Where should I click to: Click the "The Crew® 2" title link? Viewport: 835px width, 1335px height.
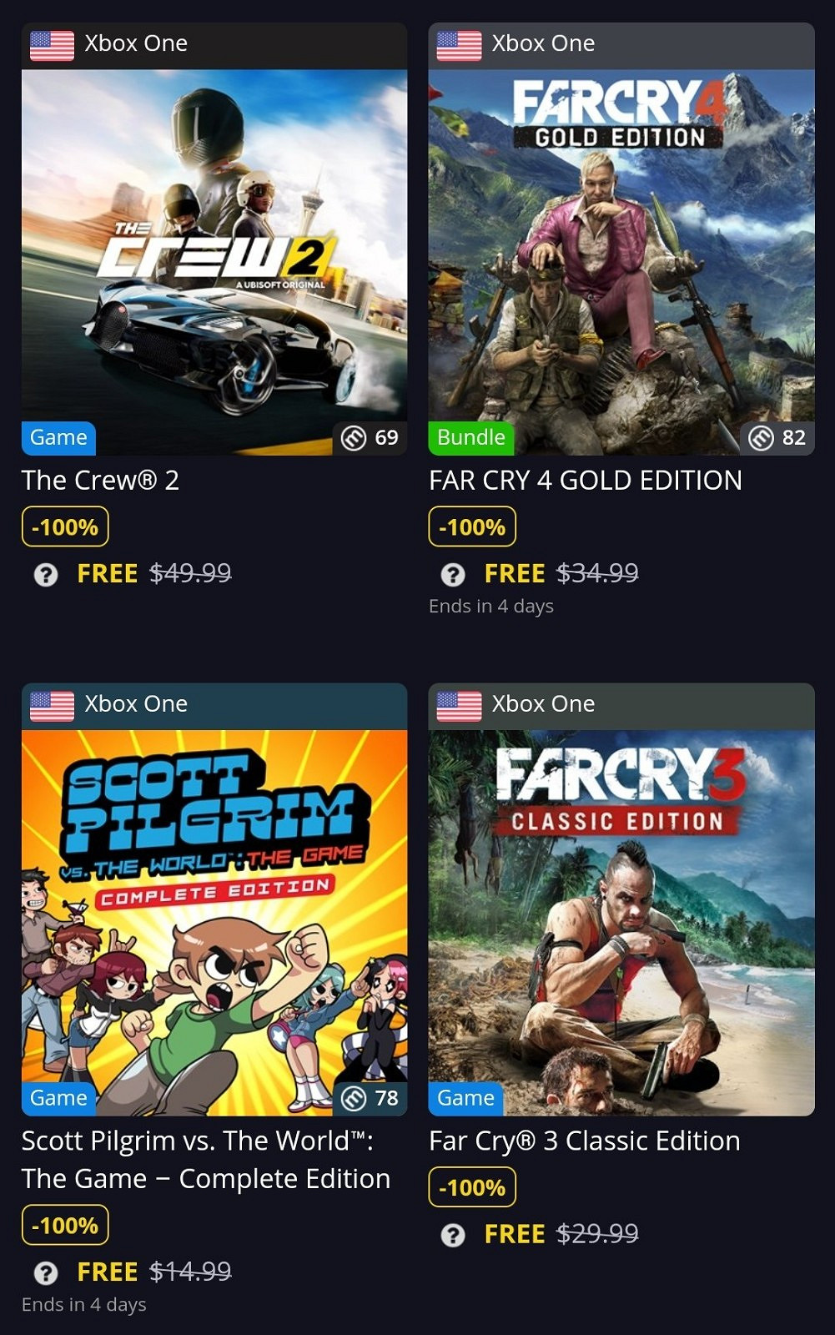100,481
